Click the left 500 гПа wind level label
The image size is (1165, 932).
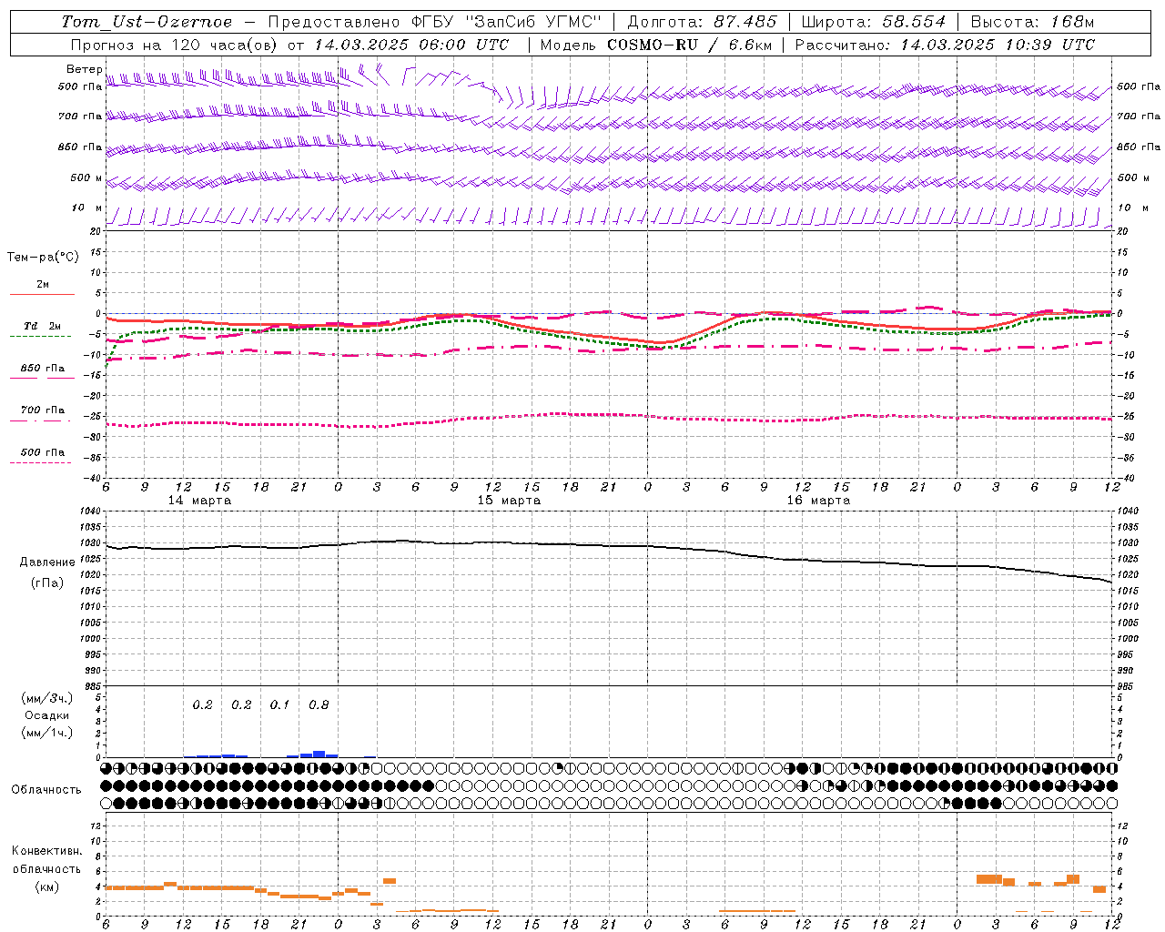click(80, 86)
